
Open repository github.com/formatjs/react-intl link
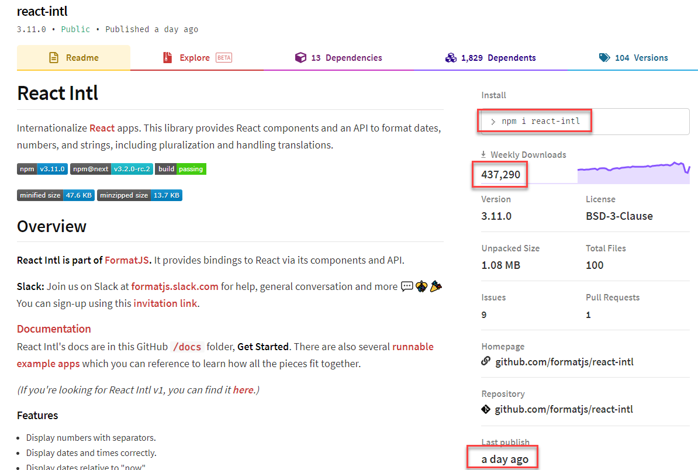point(564,409)
